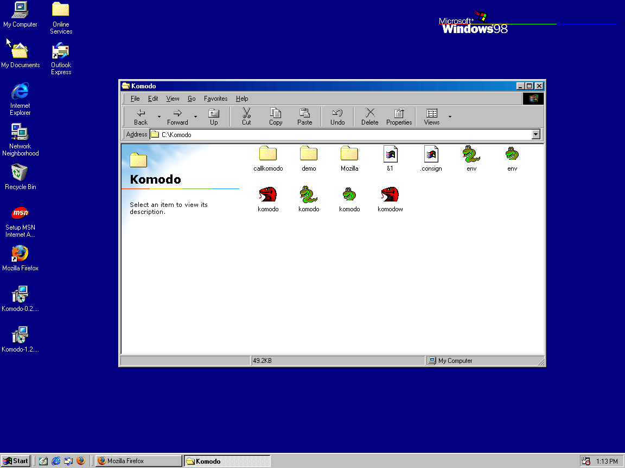625x468 pixels.
Task: Select the .consign file icon
Action: (x=431, y=154)
